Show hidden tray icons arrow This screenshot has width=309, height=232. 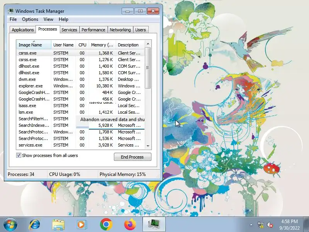click(251, 225)
